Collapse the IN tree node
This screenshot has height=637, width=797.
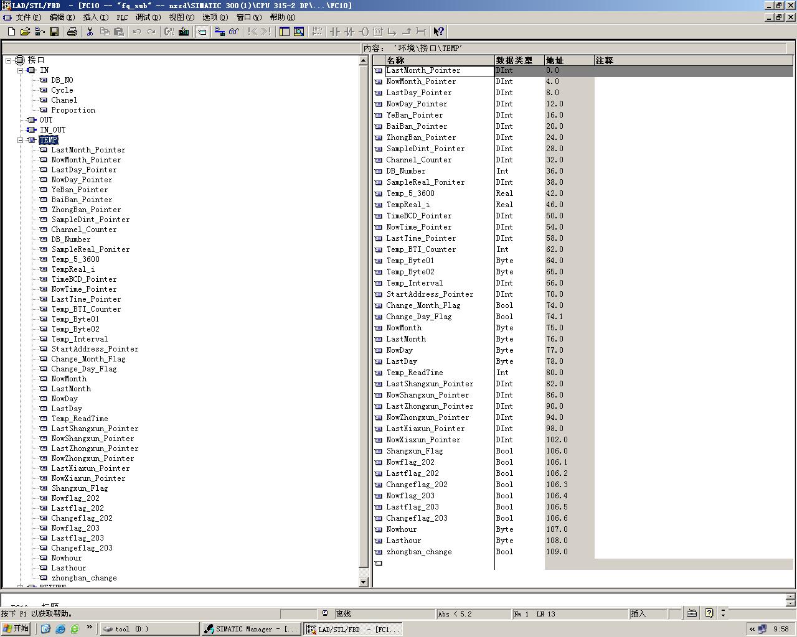click(x=21, y=70)
